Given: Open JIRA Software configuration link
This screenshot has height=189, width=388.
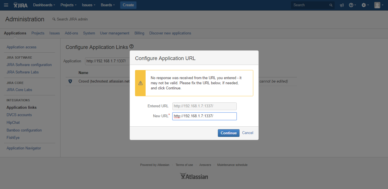Looking at the screenshot, I should coord(29,65).
